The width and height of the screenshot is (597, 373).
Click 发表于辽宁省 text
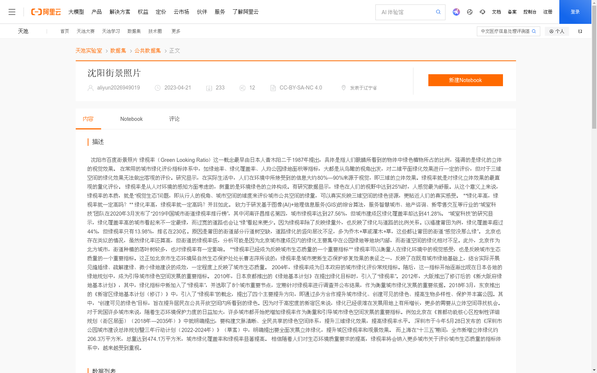pyautogui.click(x=363, y=88)
